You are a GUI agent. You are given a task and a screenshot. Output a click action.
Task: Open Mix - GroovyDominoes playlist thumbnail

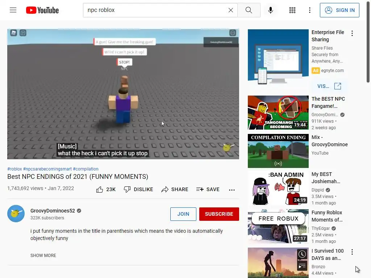pyautogui.click(x=278, y=151)
